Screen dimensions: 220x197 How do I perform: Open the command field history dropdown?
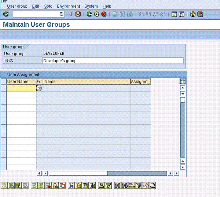click(x=62, y=14)
